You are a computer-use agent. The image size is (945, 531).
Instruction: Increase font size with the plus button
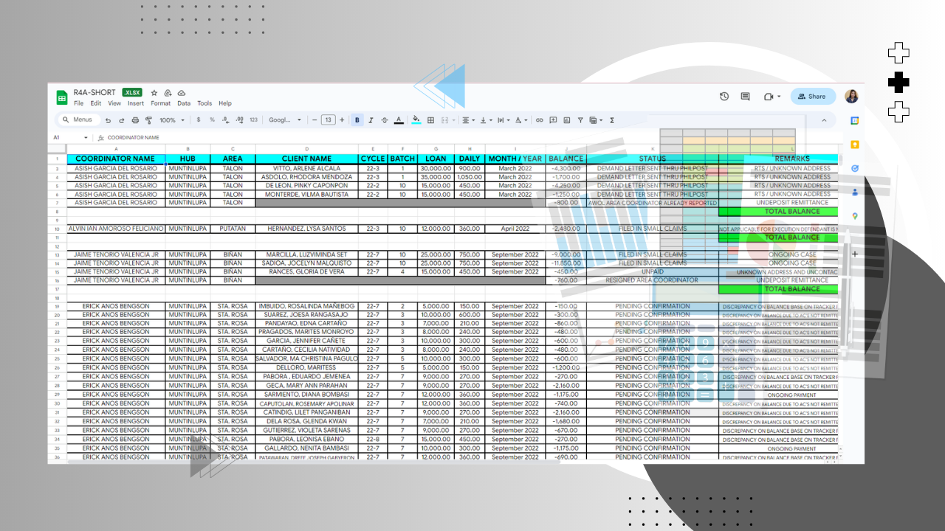point(342,120)
